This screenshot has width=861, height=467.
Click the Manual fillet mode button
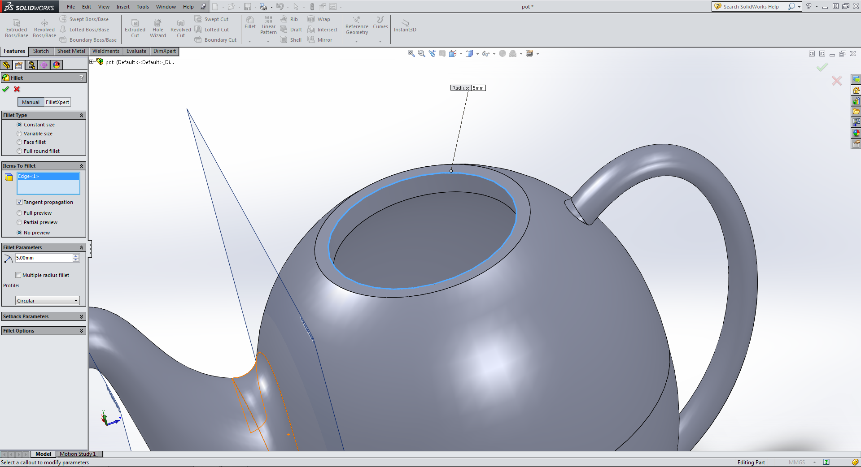click(31, 102)
